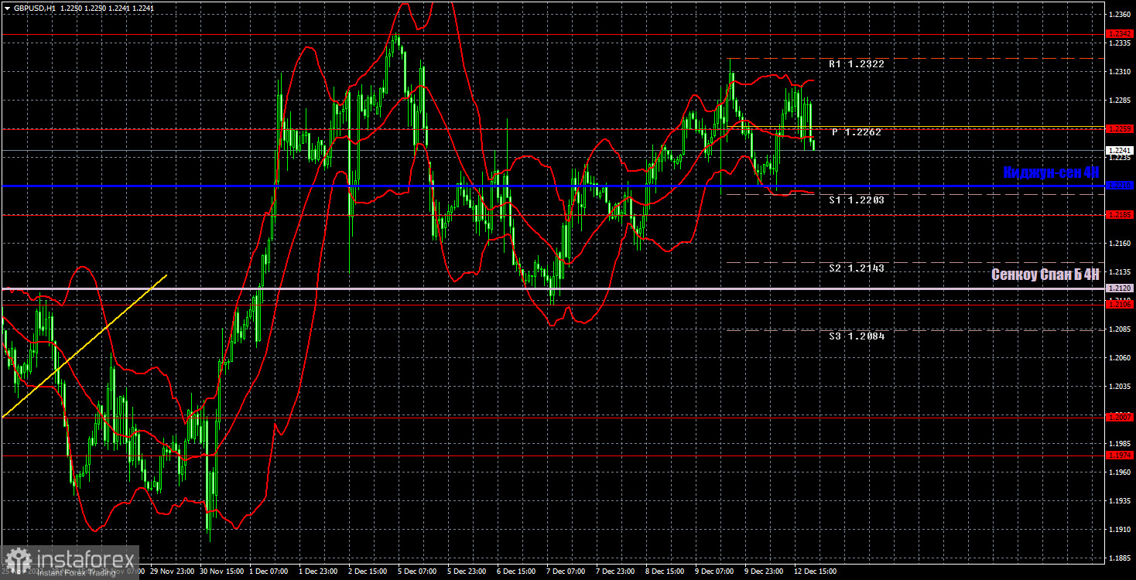The width and height of the screenshot is (1136, 580).
Task: Click the S1 1.2203 support label
Action: (x=857, y=200)
